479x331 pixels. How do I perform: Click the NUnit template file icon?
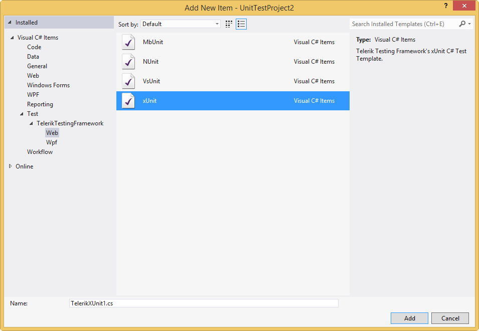coord(128,62)
